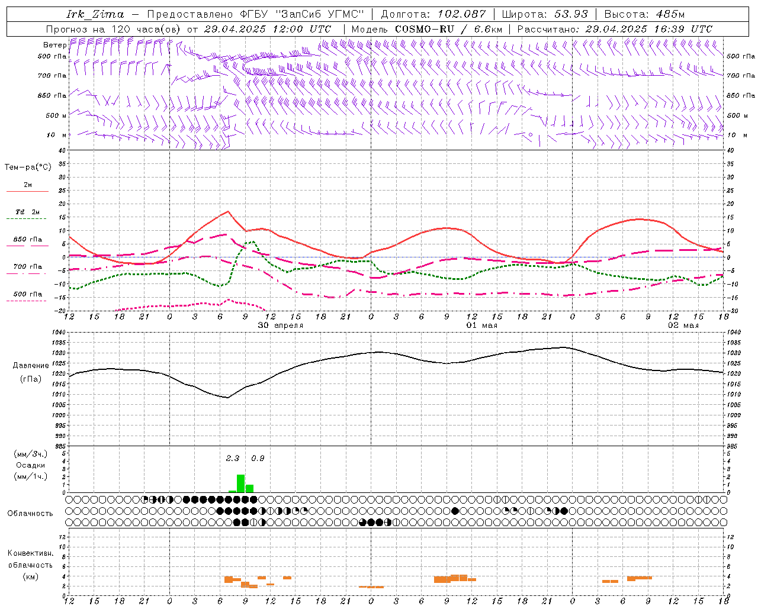Click the forecast start 29.04.2025 12:00 UTC
Image resolution: width=758 pixels, height=606 pixels.
268,29
